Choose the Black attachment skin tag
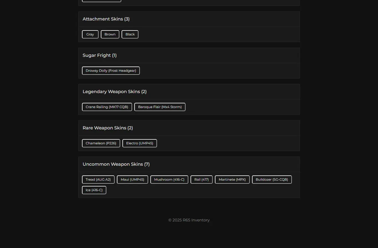 tap(130, 34)
